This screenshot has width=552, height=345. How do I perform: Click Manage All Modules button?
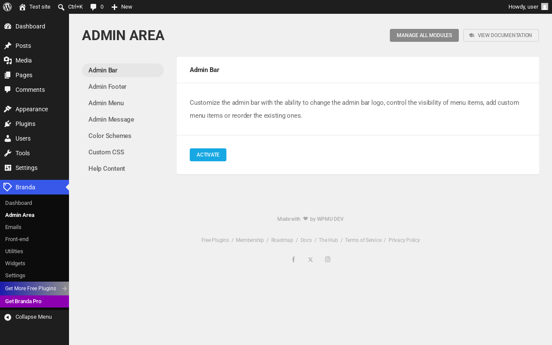(424, 35)
